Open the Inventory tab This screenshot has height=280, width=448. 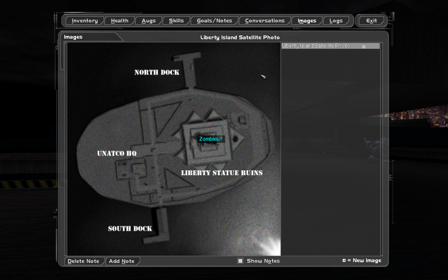point(85,21)
